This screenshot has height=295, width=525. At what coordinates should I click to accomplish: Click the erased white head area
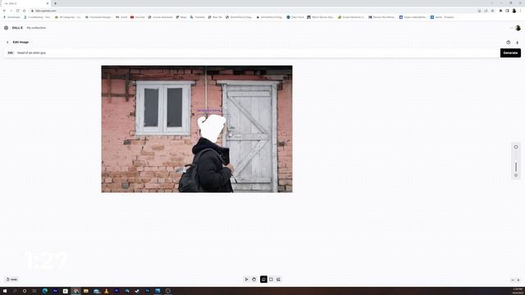212,128
